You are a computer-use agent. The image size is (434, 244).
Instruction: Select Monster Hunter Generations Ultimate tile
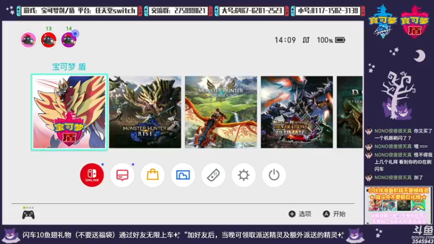297,112
